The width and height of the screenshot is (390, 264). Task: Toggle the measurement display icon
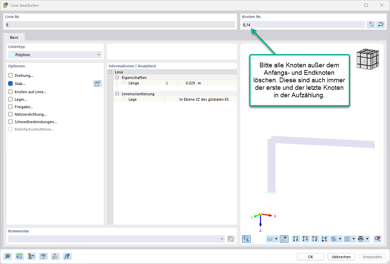click(284, 239)
